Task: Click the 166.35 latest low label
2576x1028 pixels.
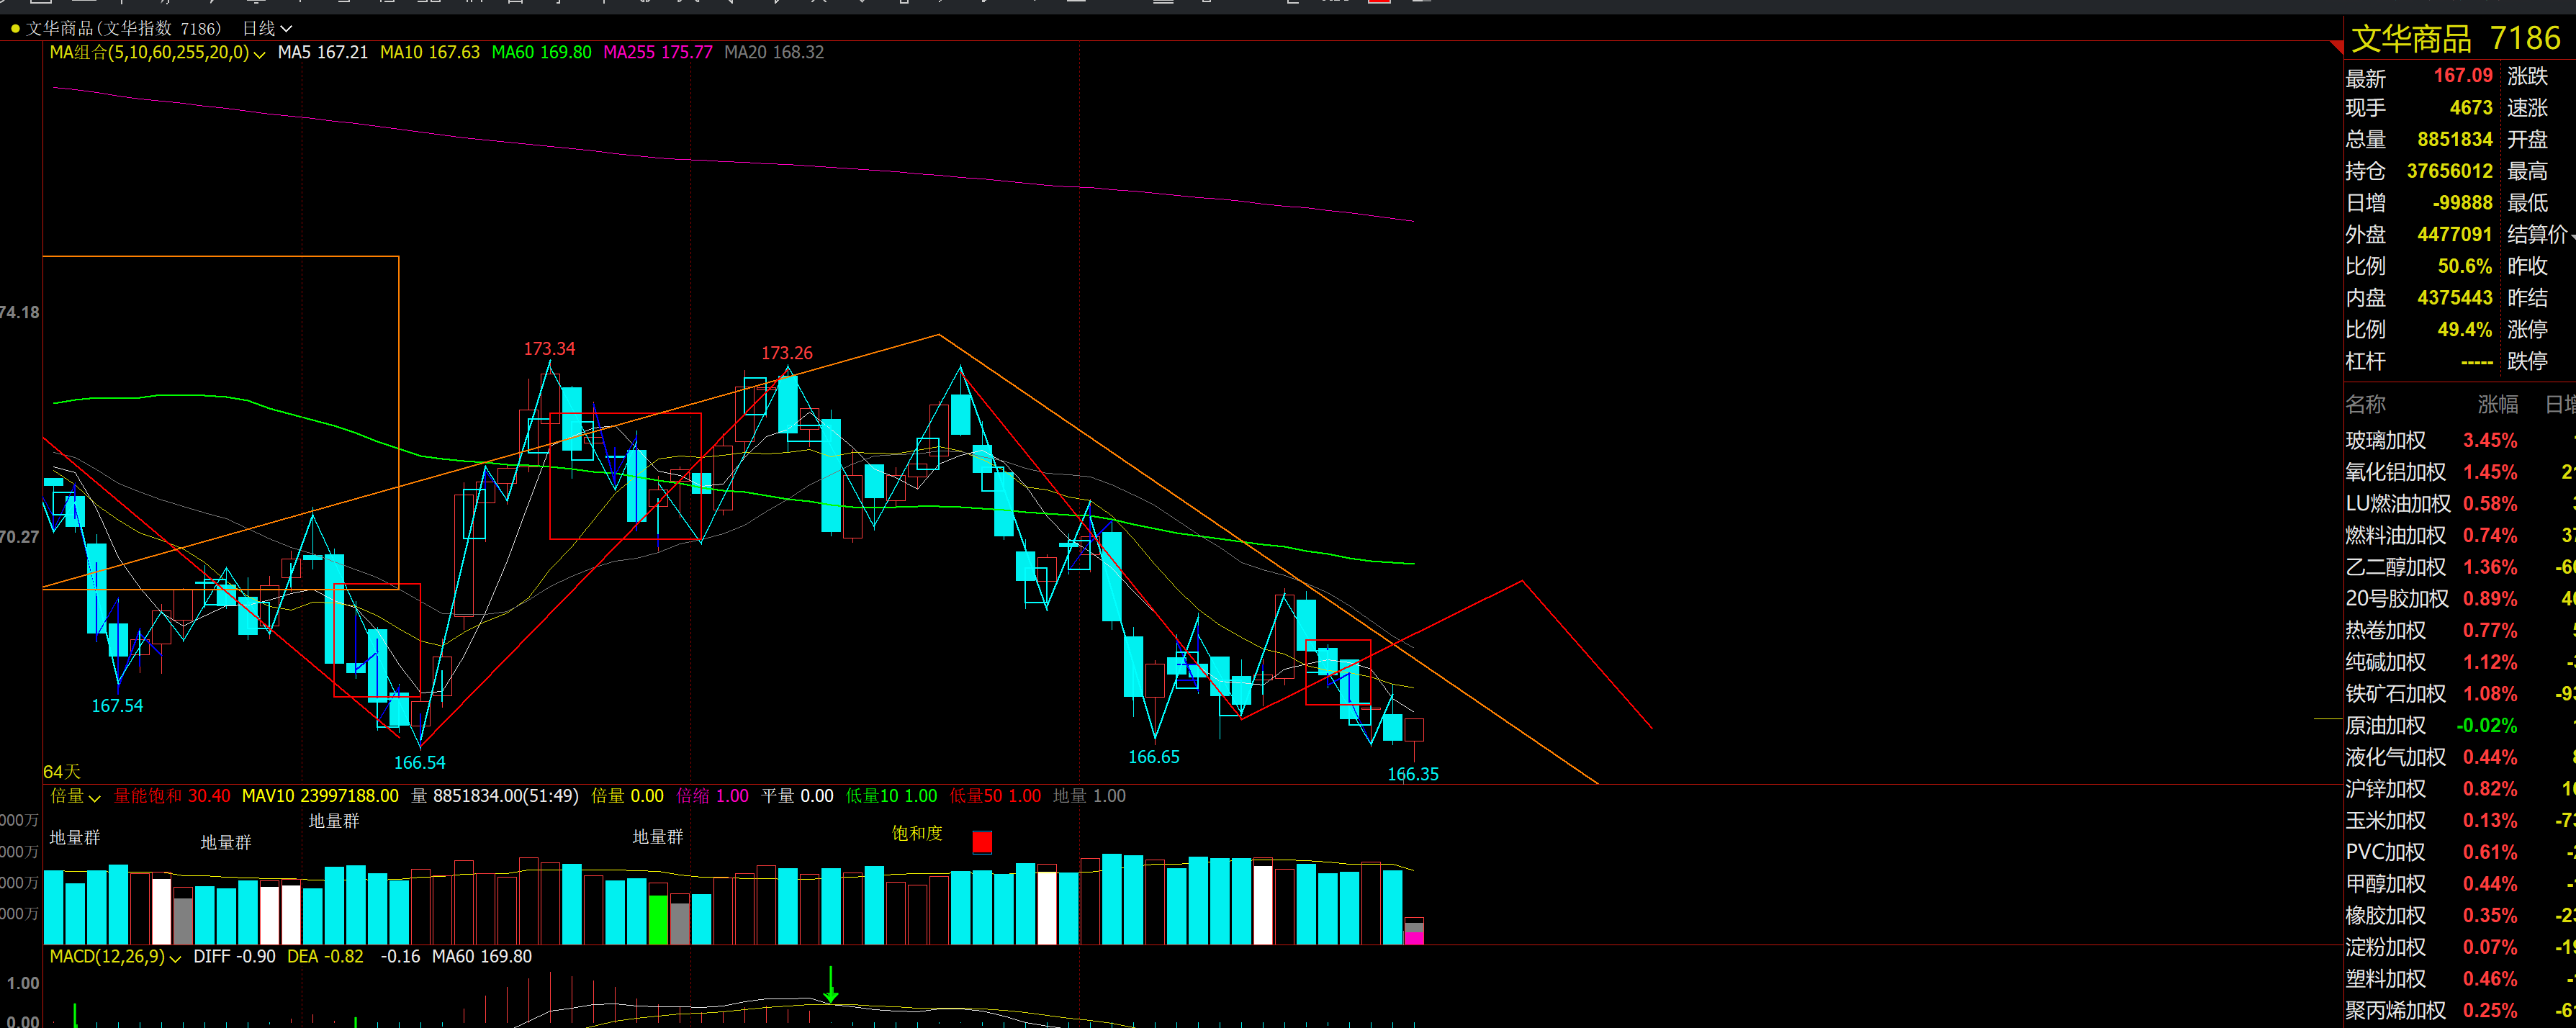Action: 1413,774
